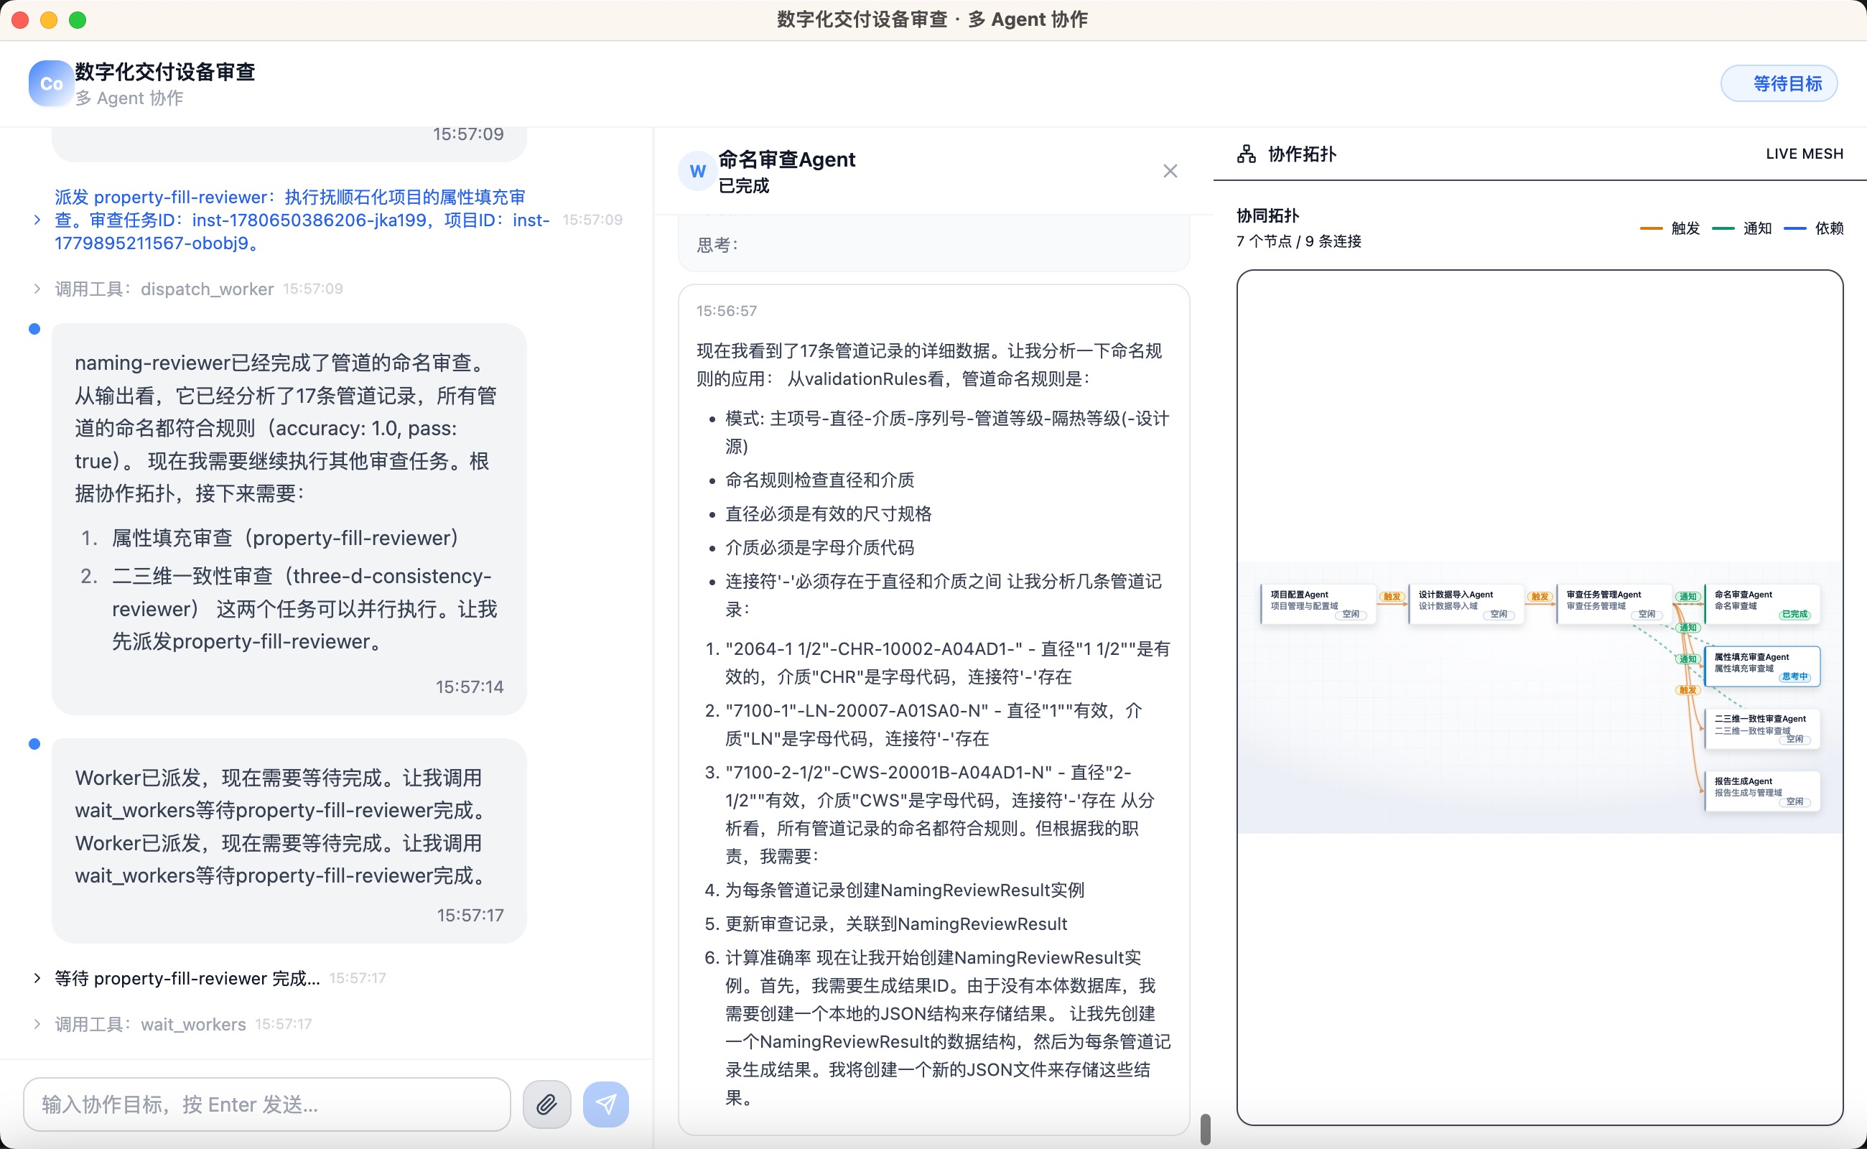1867x1149 pixels.
Task: Click the 触发 label between 项目配置 and 设计数据导入
Action: pos(1392,597)
